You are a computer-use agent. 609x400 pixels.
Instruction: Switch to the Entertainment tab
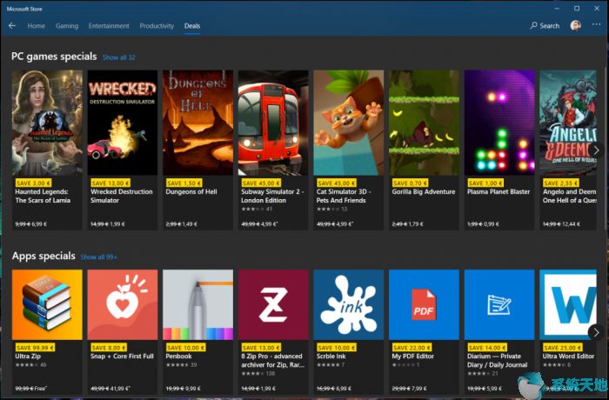109,25
